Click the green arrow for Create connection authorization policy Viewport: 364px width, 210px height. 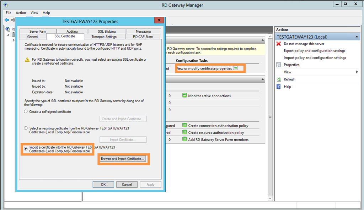pos(184,126)
